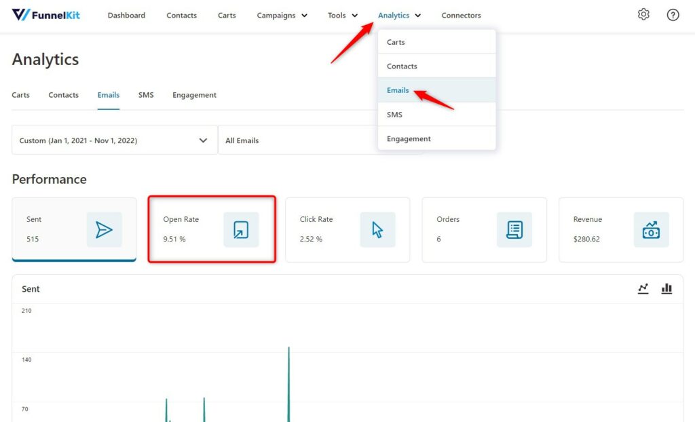Select SMS in Analytics dropdown menu
The image size is (695, 422).
tap(436, 115)
